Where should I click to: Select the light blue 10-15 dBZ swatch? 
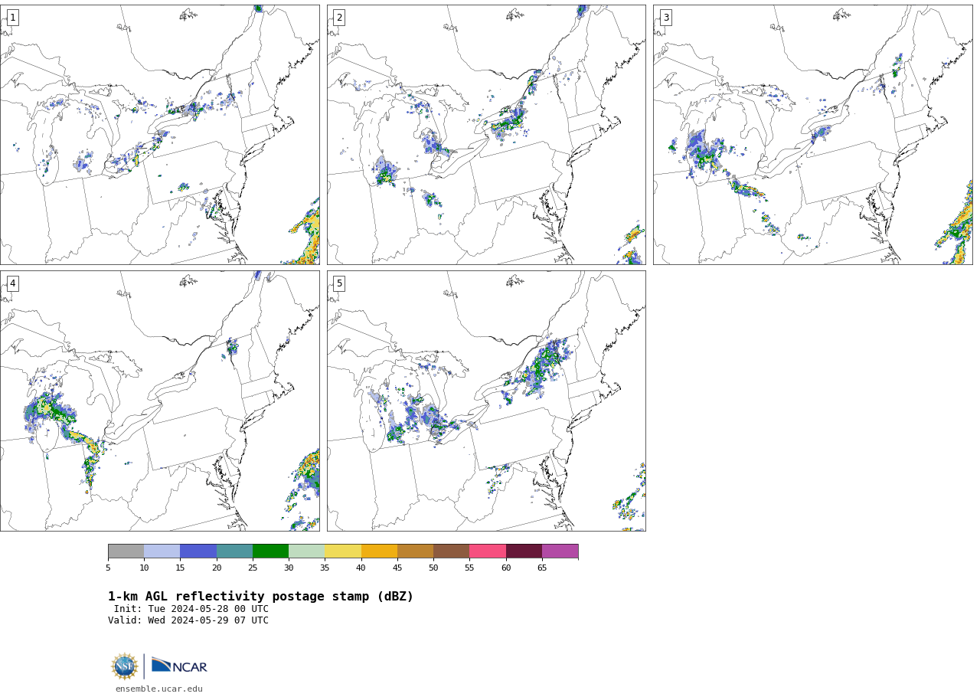(162, 551)
